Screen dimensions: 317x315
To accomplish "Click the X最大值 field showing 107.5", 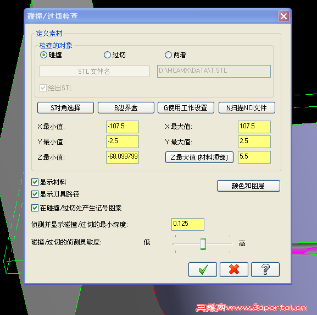I will pyautogui.click(x=254, y=127).
